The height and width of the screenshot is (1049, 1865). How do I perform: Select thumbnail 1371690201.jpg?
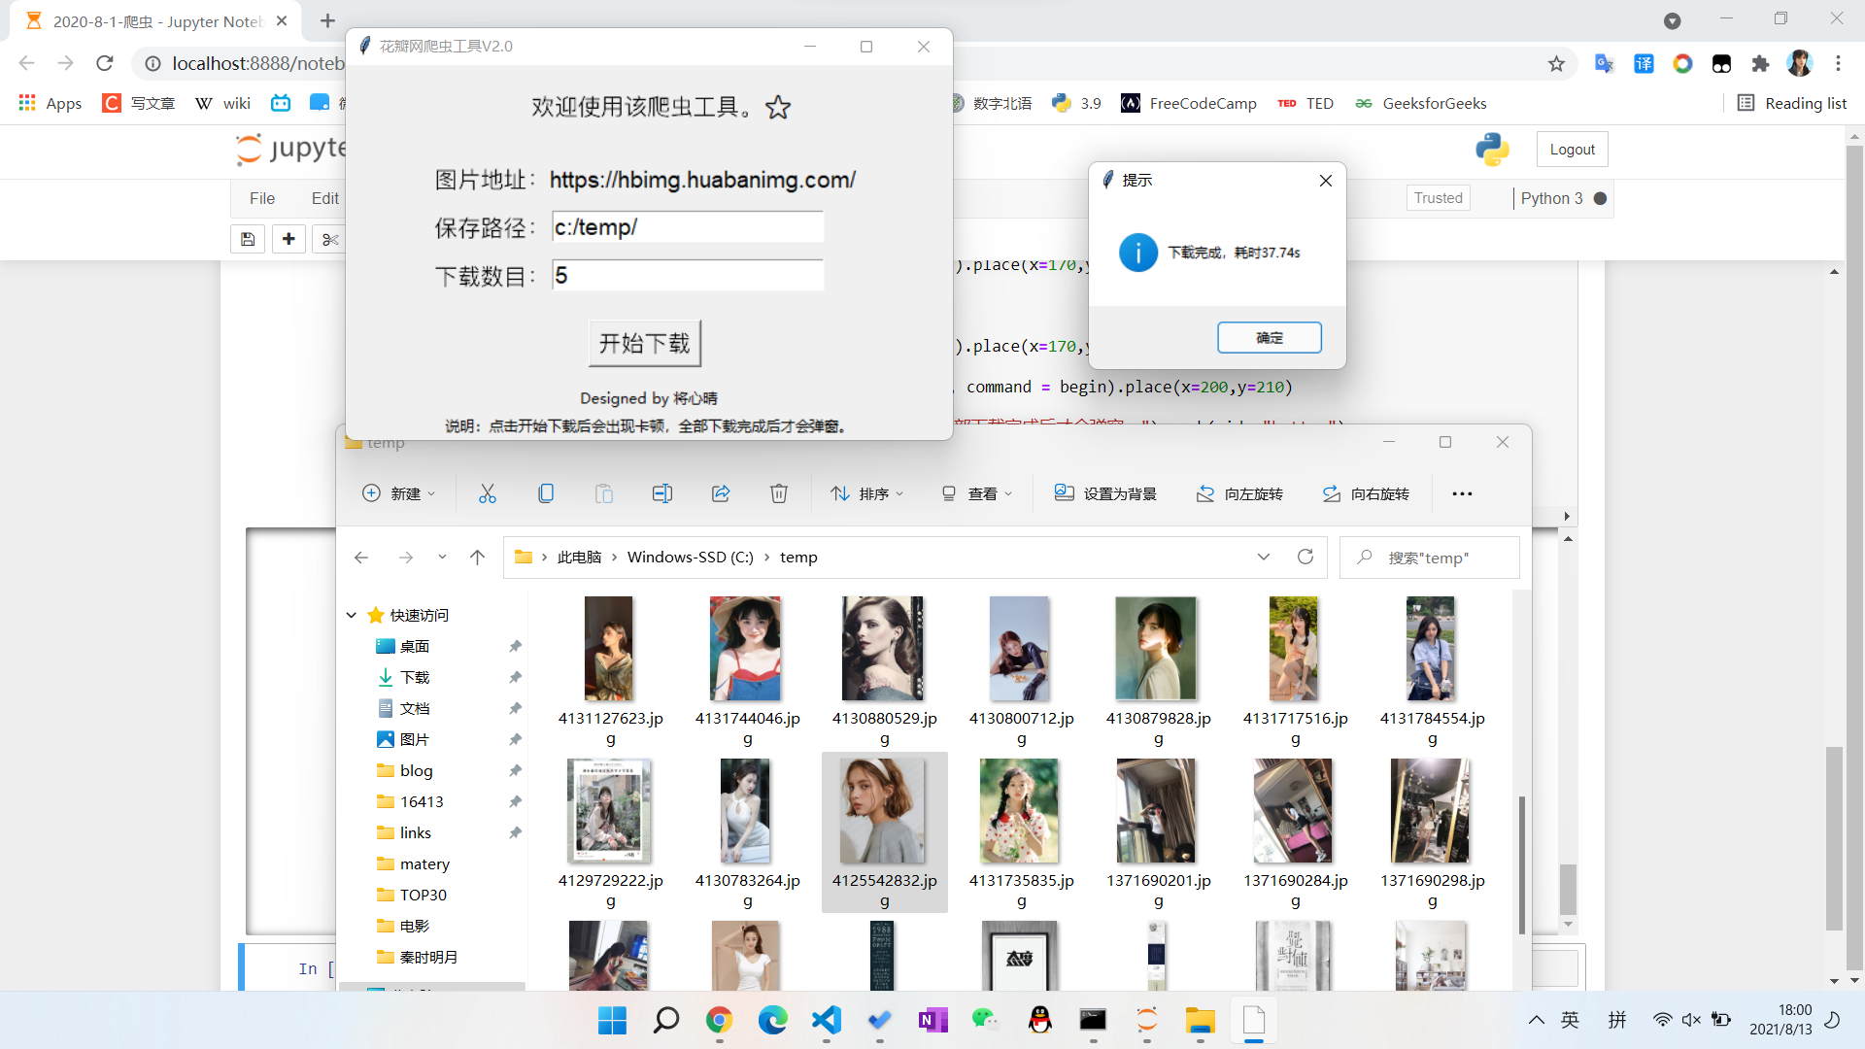[1157, 811]
